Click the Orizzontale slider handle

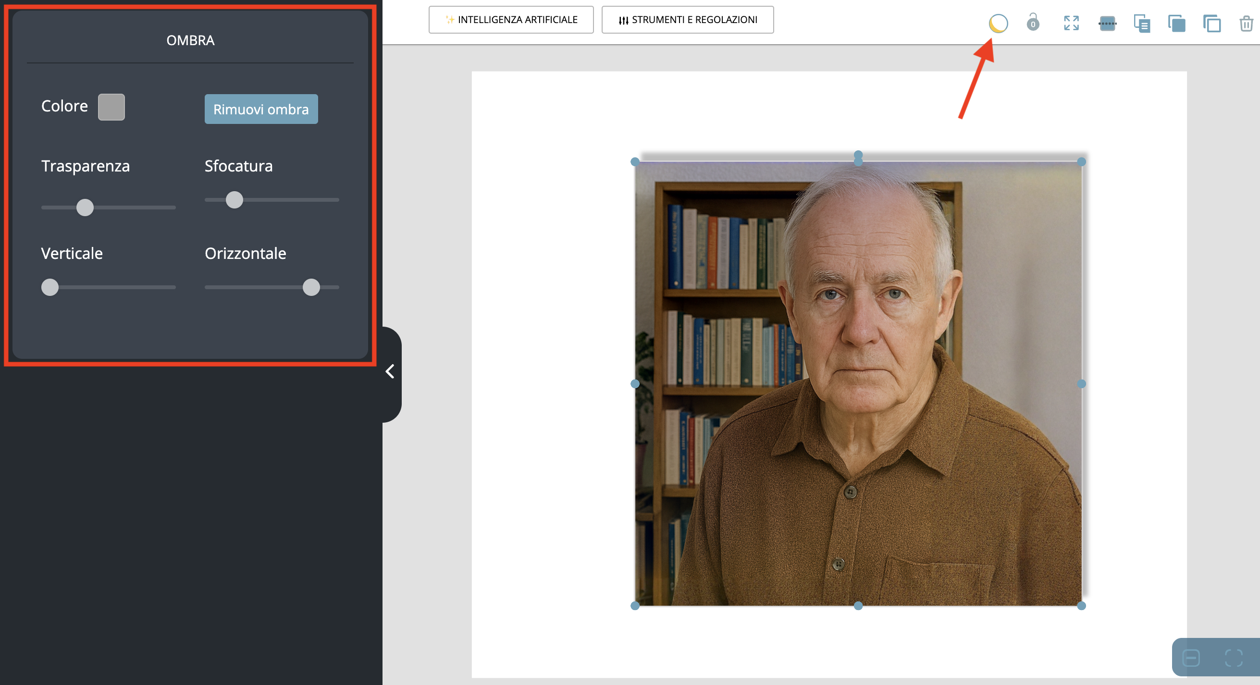311,287
